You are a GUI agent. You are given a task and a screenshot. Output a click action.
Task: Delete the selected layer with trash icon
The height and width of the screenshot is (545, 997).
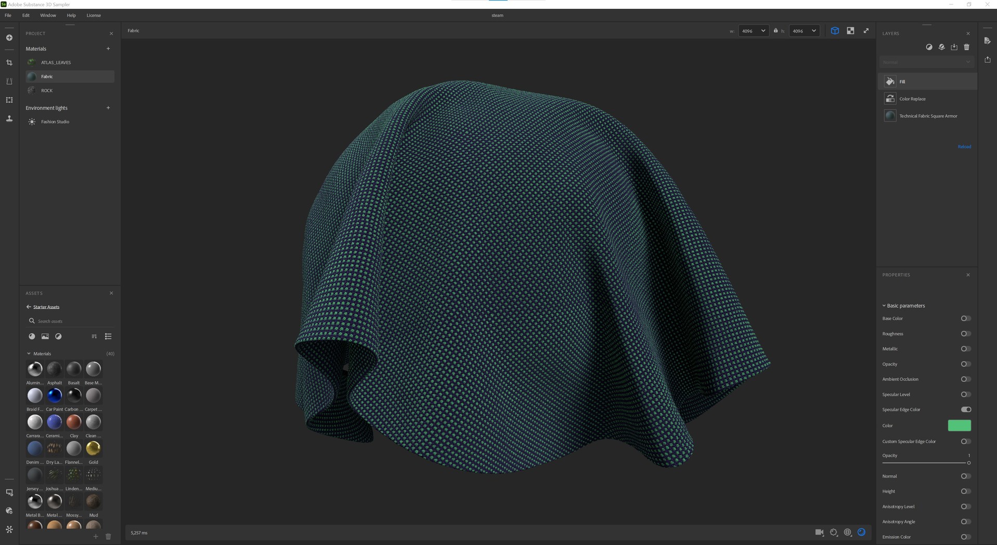point(966,47)
